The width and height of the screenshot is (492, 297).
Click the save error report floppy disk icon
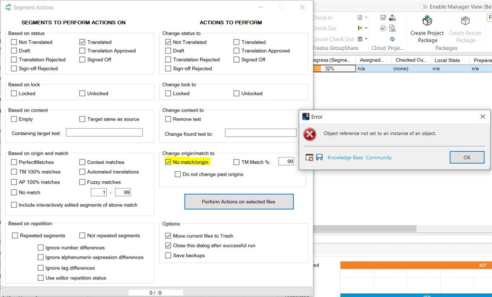coord(319,157)
